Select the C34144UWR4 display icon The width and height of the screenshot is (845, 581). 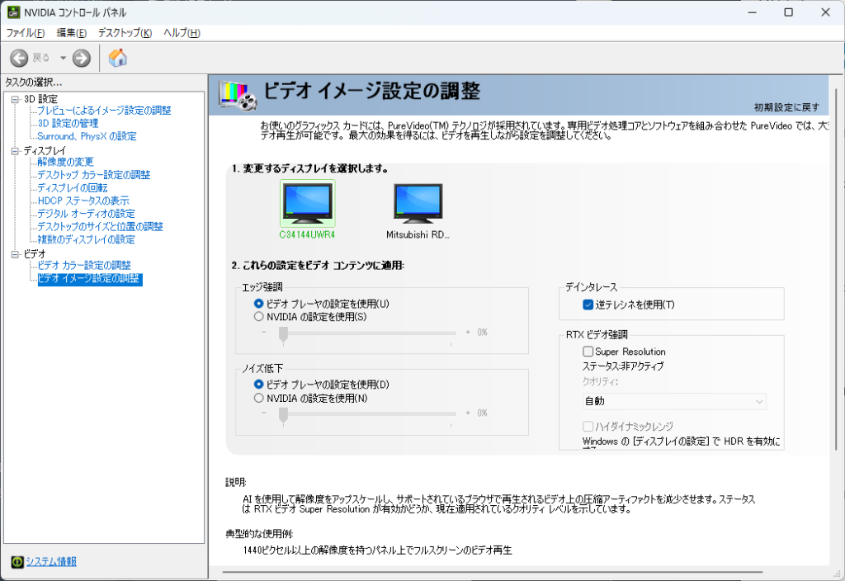(307, 204)
